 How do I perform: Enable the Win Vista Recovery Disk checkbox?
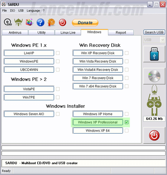tap(127, 61)
